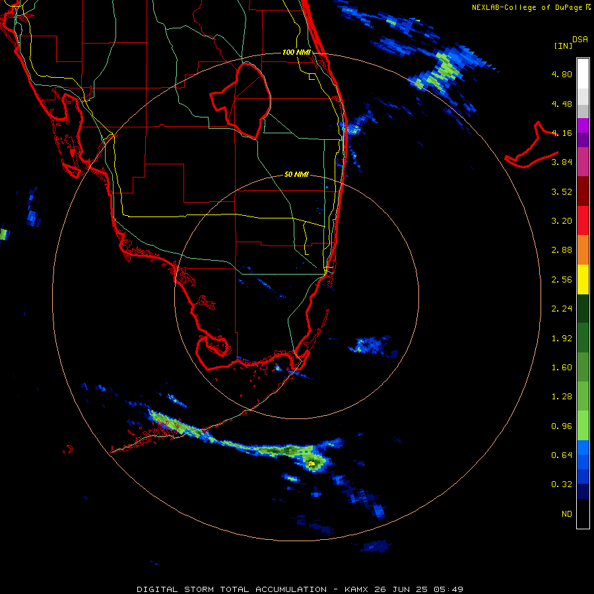Pick the orange legend swatch beside 2.88

pos(583,250)
